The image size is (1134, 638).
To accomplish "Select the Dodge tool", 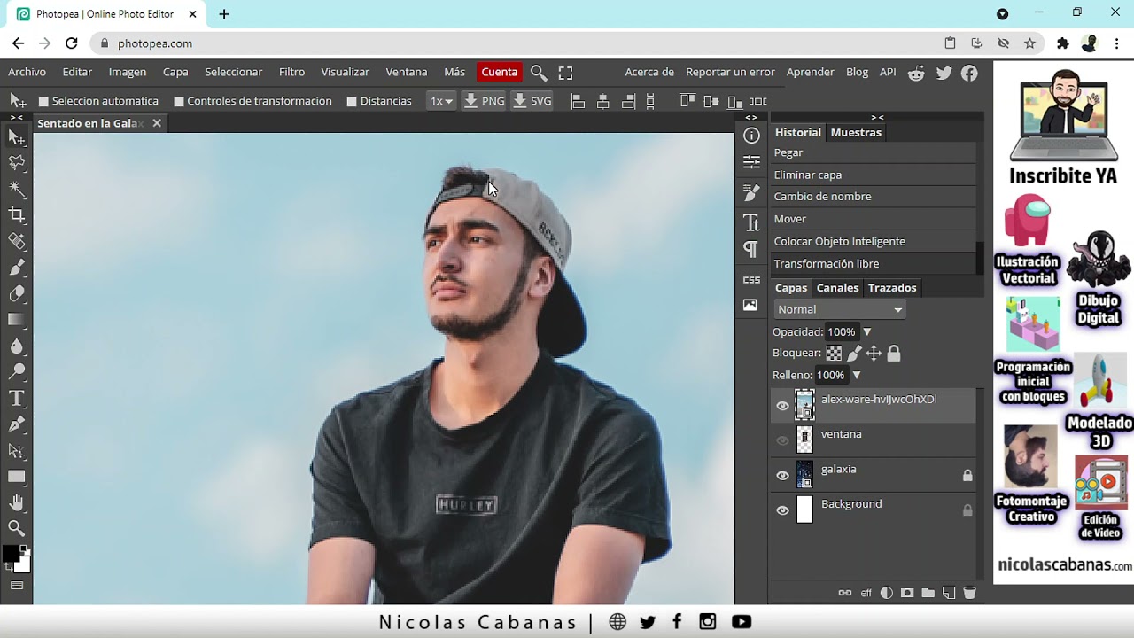I will coord(17,372).
